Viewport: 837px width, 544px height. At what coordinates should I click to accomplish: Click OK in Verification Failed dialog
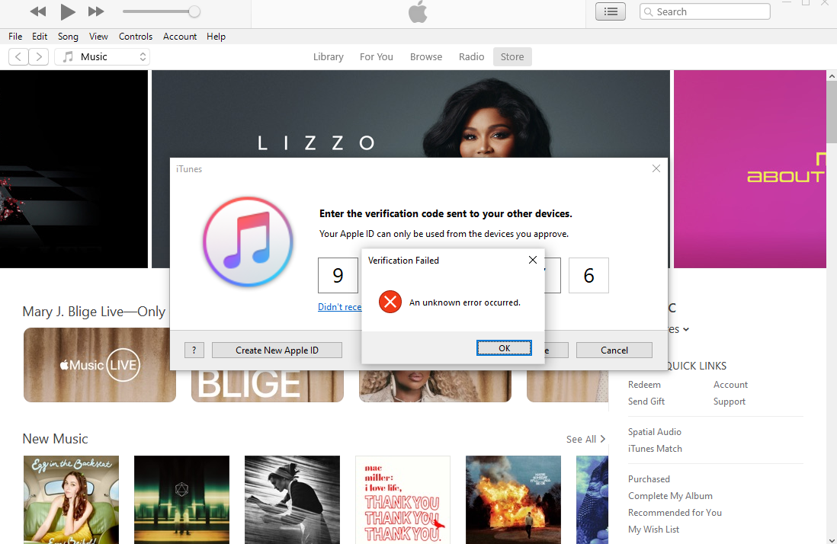pyautogui.click(x=504, y=347)
